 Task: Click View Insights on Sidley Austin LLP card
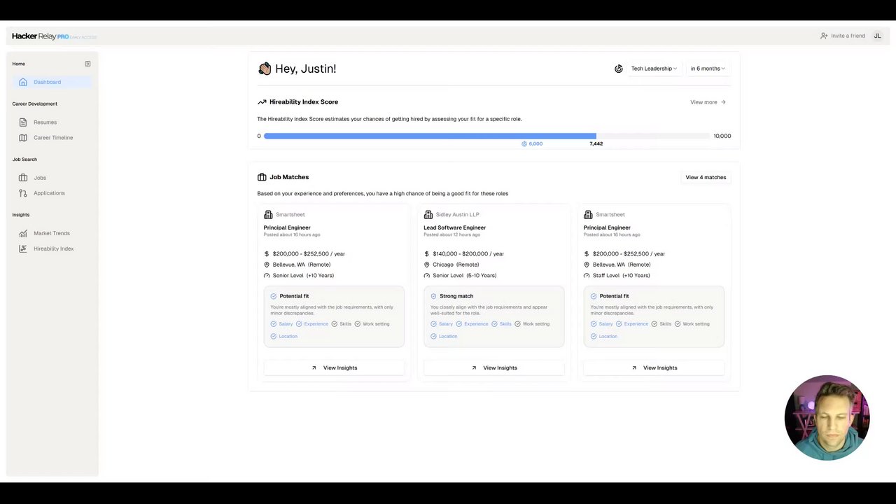[493, 367]
